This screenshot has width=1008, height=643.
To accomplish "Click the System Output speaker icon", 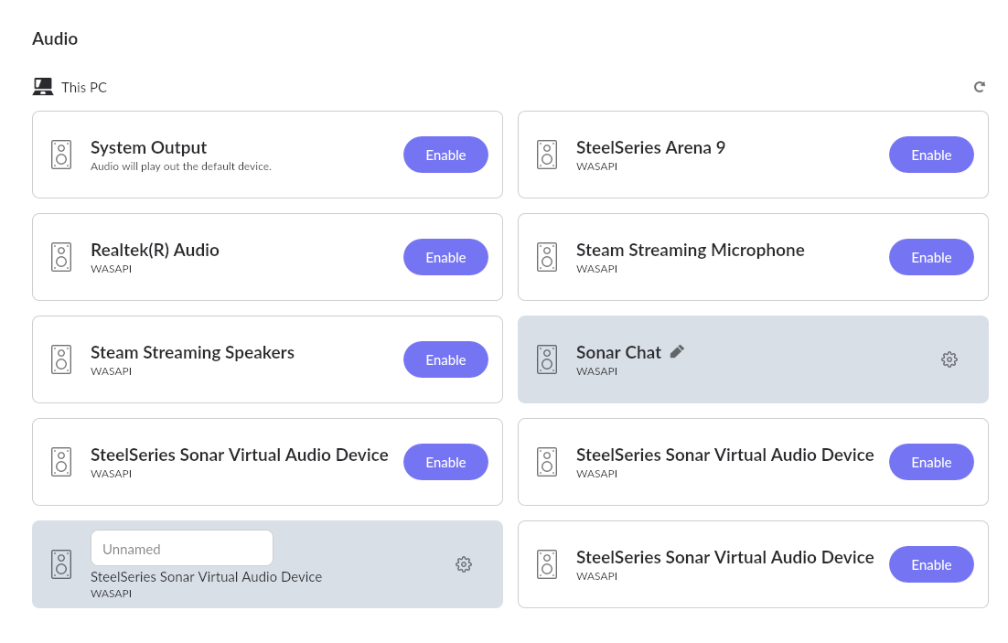I will (x=61, y=155).
